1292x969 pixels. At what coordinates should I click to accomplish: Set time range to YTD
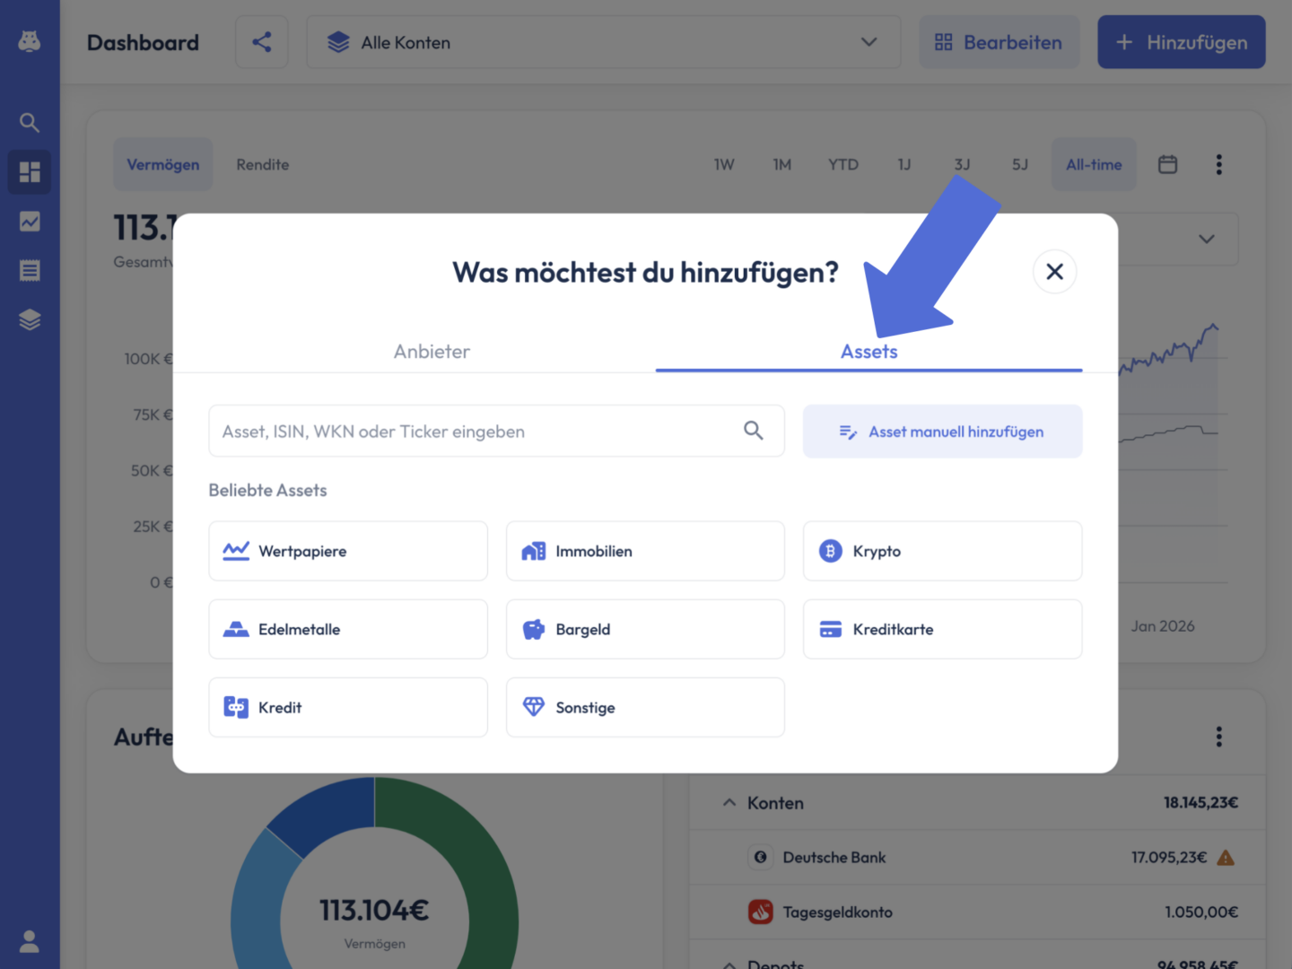click(x=843, y=164)
